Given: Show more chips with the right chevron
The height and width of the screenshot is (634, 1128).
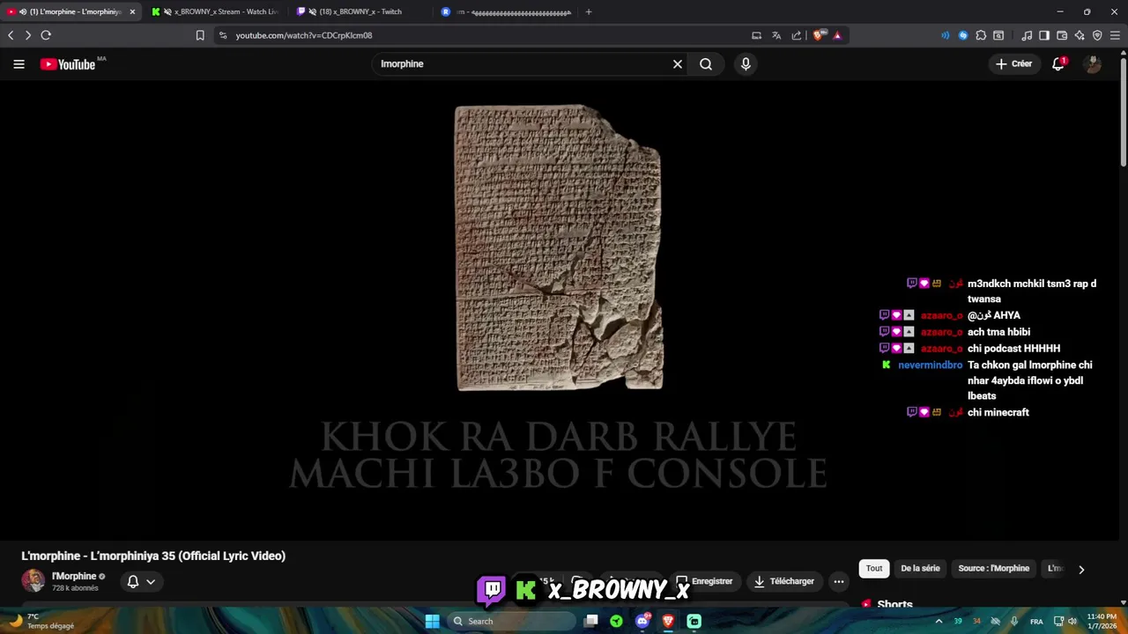Looking at the screenshot, I should (1081, 569).
